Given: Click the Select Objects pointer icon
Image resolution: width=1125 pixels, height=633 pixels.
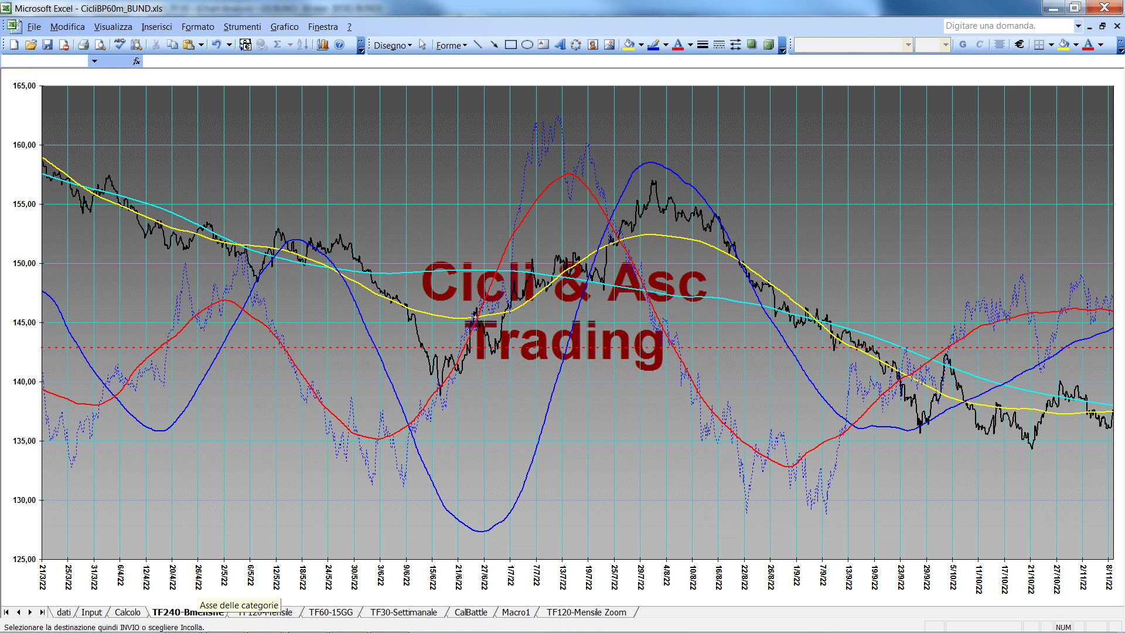Looking at the screenshot, I should [x=422, y=45].
